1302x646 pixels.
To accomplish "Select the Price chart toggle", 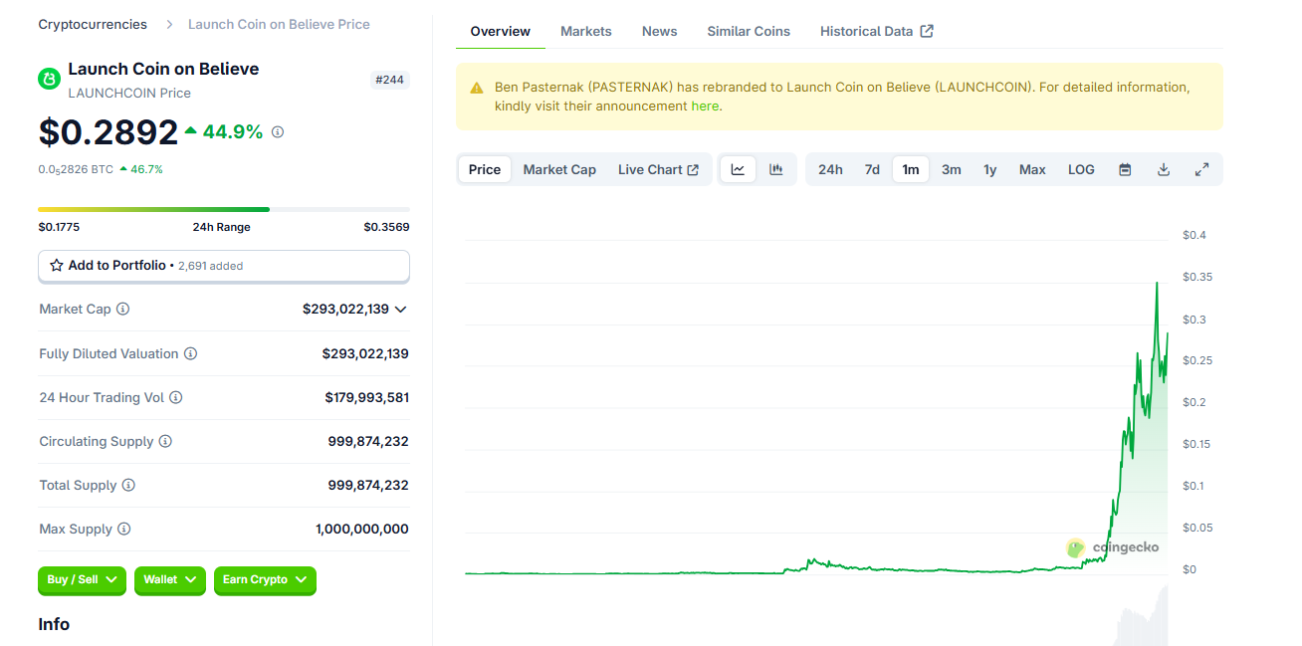I will [x=485, y=169].
